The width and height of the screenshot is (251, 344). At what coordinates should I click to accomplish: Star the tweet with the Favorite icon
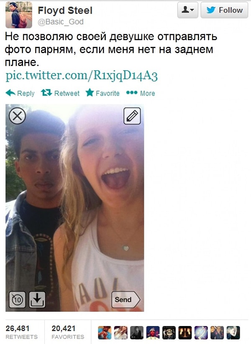tap(90, 92)
